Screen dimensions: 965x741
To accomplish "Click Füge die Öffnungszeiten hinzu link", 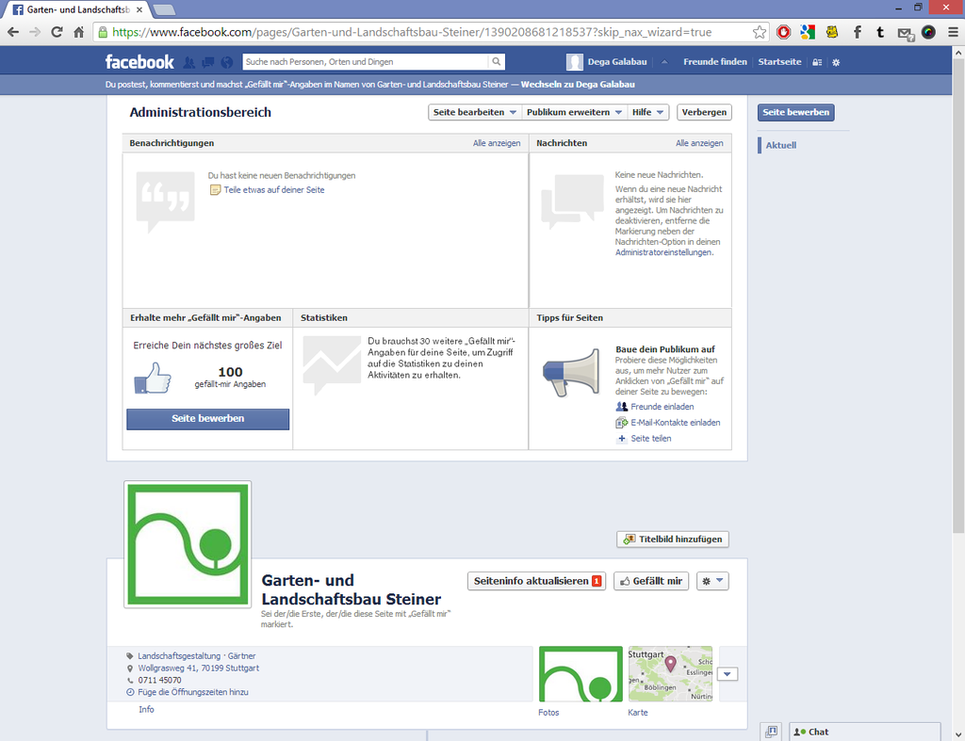I will coord(193,692).
